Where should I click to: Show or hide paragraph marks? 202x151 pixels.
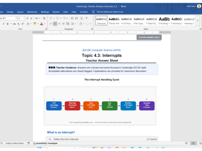tap(86, 18)
